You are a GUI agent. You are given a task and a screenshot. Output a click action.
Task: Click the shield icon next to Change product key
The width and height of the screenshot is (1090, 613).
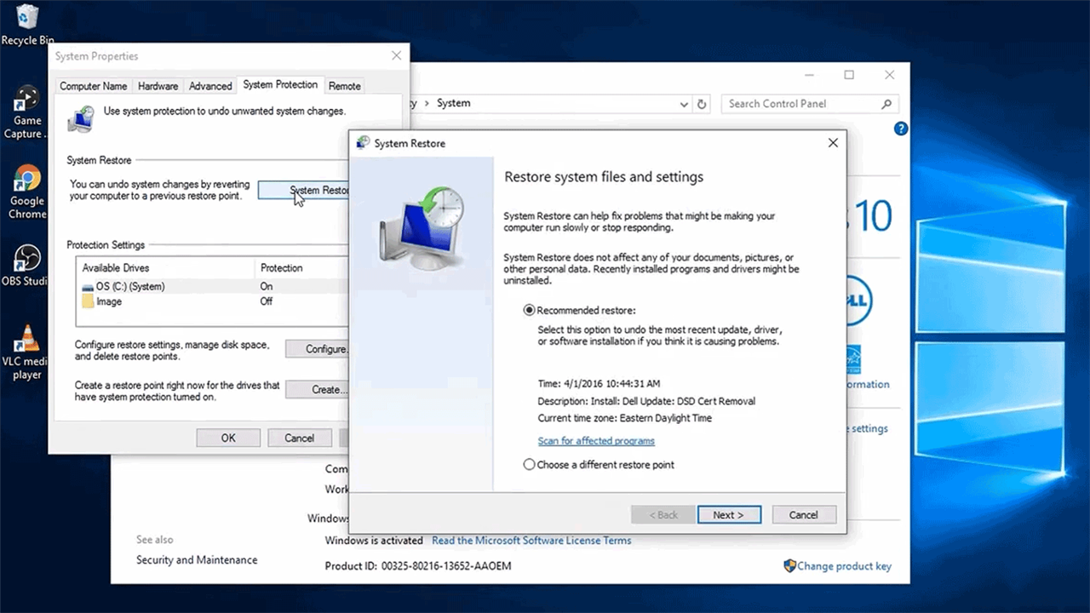pyautogui.click(x=789, y=566)
